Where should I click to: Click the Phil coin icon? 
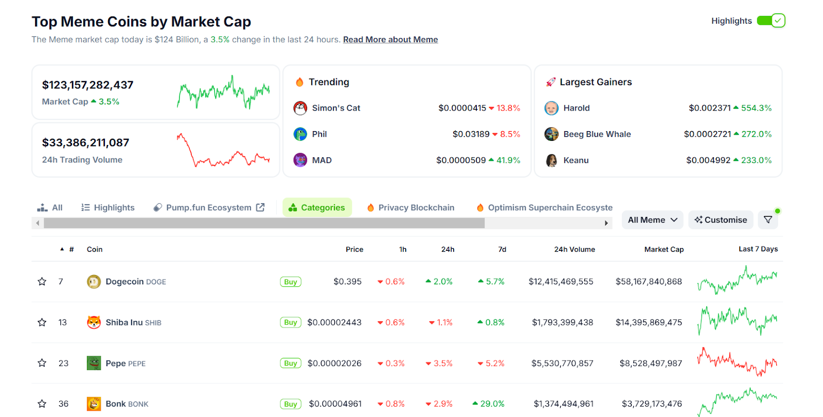point(300,134)
